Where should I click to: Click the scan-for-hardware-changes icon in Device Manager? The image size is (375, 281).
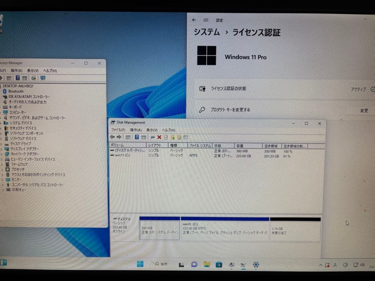point(34,78)
